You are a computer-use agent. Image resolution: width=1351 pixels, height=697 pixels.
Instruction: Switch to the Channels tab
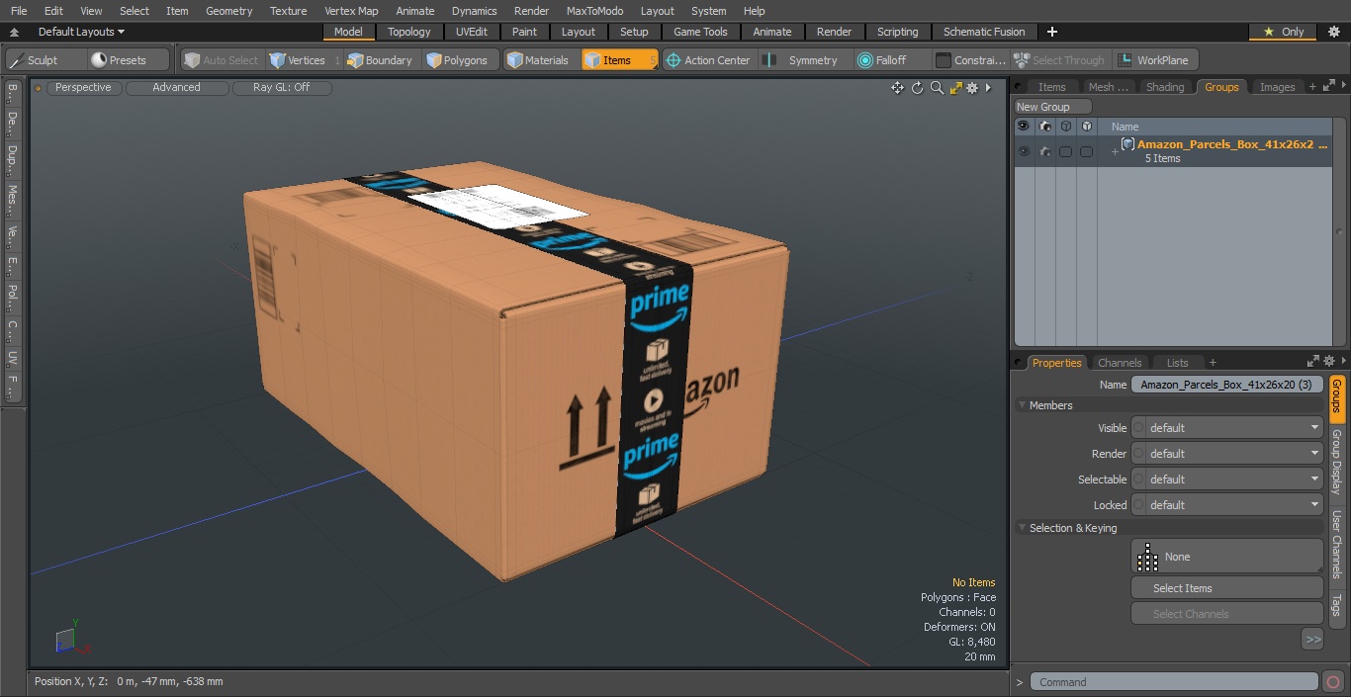pos(1120,363)
